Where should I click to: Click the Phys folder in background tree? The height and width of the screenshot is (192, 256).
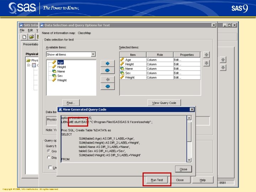(x=32, y=60)
